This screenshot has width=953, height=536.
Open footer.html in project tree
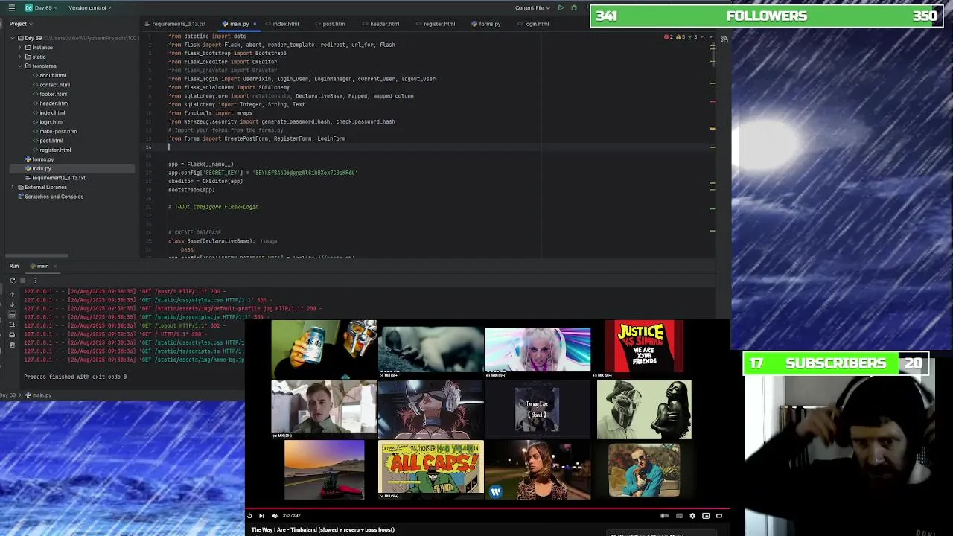click(x=53, y=94)
